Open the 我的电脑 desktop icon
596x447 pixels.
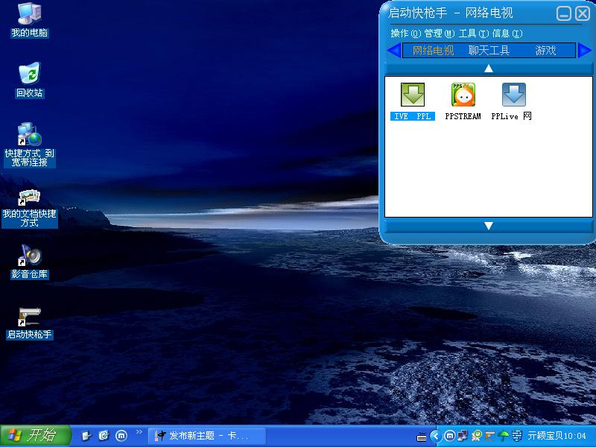pos(30,20)
